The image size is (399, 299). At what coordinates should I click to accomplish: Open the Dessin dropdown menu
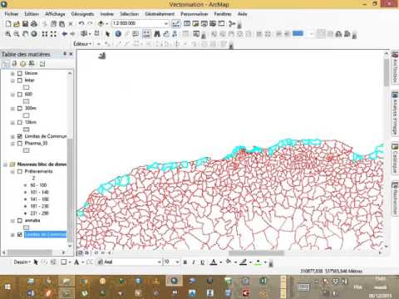click(x=22, y=262)
